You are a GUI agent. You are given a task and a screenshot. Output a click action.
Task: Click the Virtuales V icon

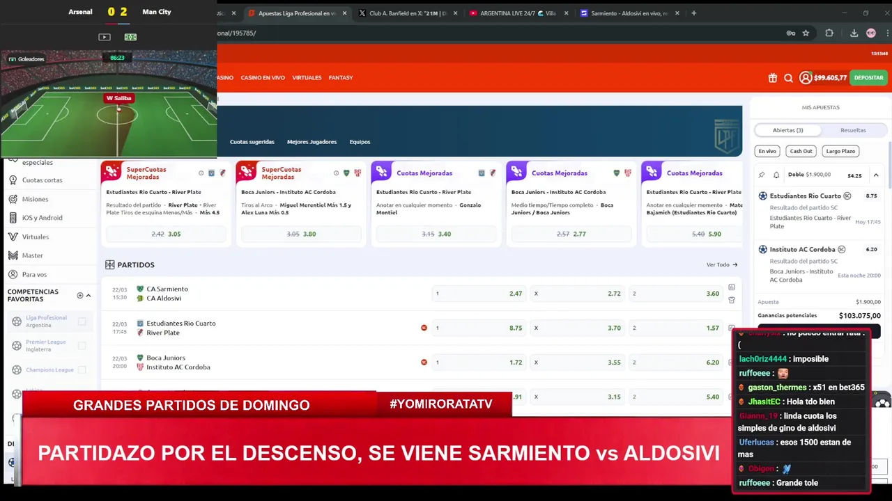coord(13,237)
